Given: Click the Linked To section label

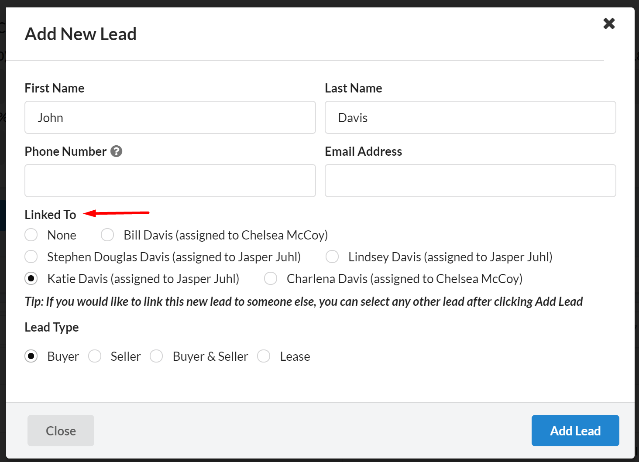Looking at the screenshot, I should click(50, 215).
